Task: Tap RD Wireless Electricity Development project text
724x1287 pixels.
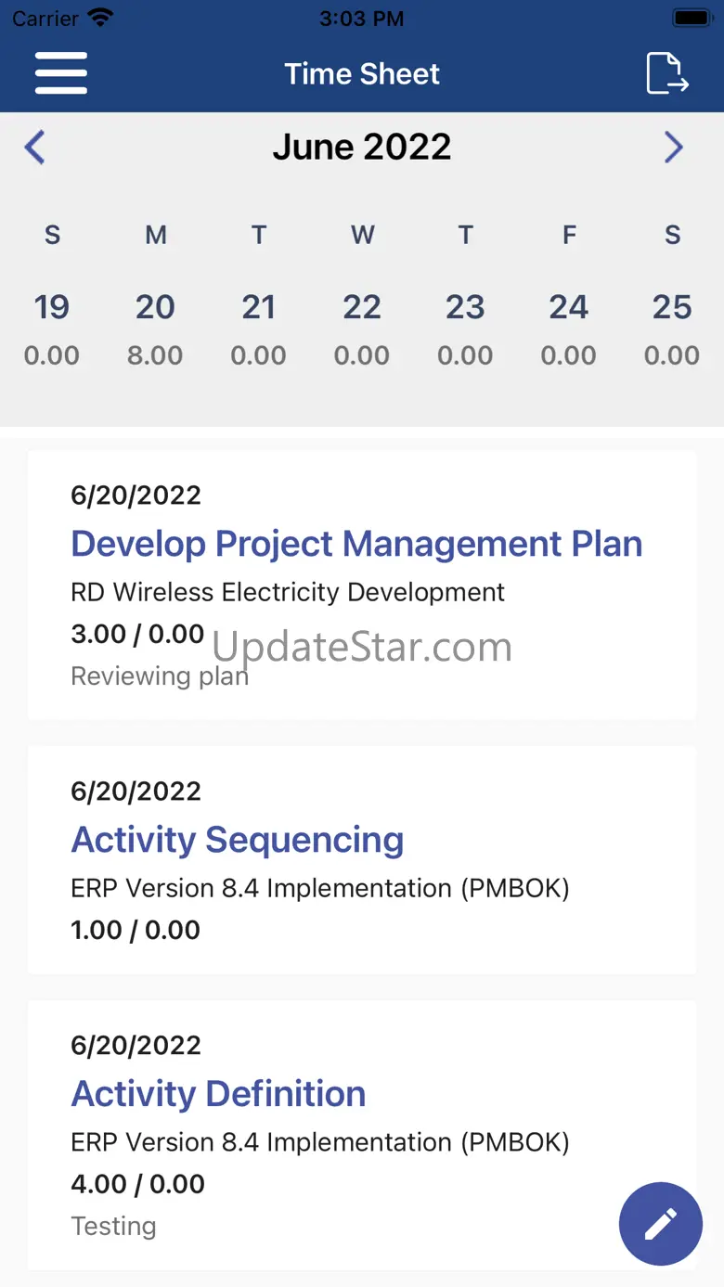Action: pos(288,592)
